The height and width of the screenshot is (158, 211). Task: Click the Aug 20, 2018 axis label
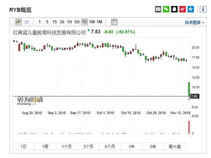(32, 113)
